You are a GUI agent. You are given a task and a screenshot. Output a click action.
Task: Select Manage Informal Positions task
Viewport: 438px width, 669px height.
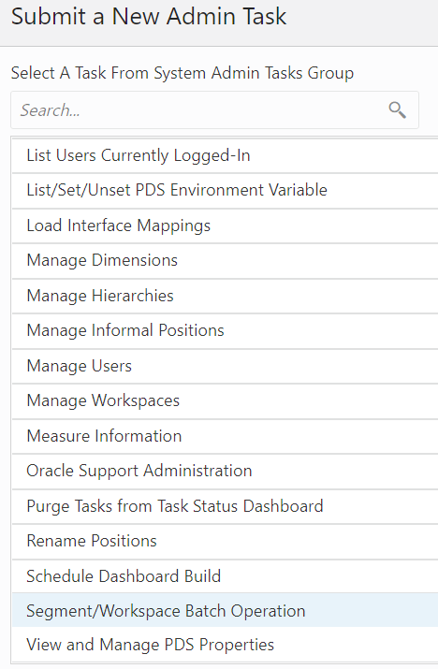click(225, 330)
